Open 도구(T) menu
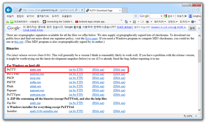The height and width of the screenshot is (123, 206). [x=55, y=16]
